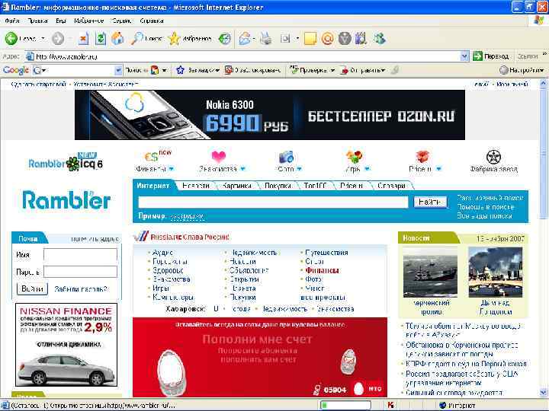Click the forgot password link
Screen dimensions: 549x411
click(x=81, y=289)
